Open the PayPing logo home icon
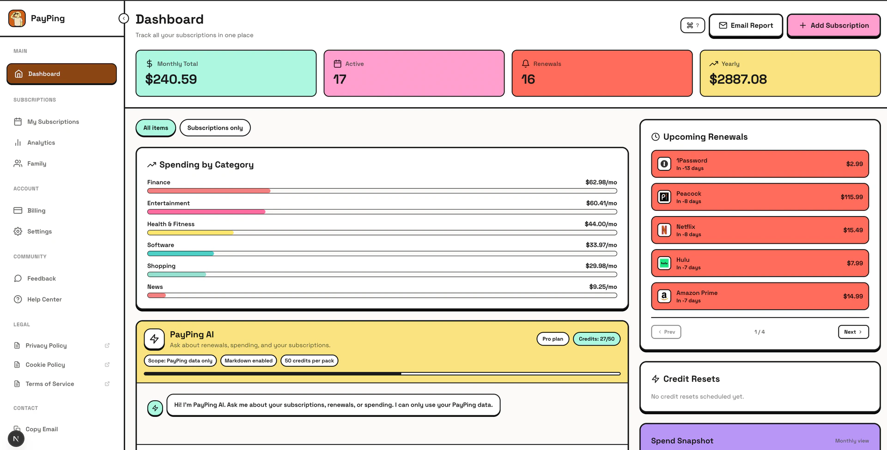887x450 pixels. point(17,18)
